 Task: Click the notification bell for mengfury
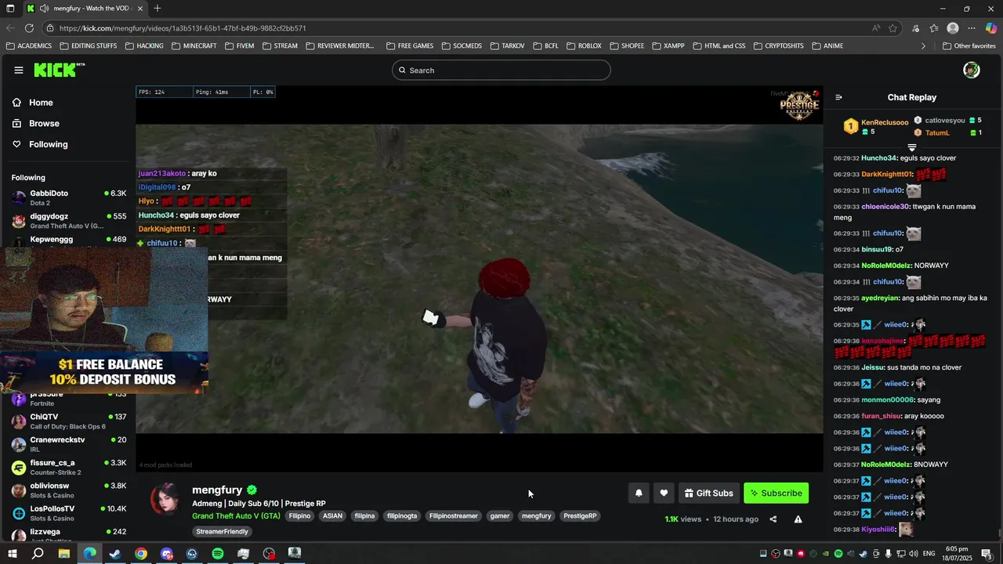(x=639, y=493)
